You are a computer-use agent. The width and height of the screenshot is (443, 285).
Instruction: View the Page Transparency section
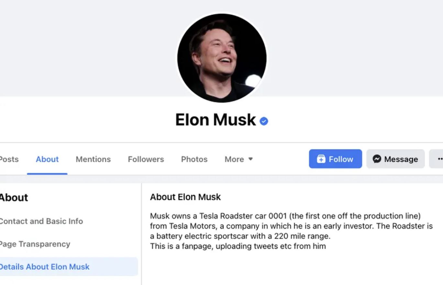35,244
